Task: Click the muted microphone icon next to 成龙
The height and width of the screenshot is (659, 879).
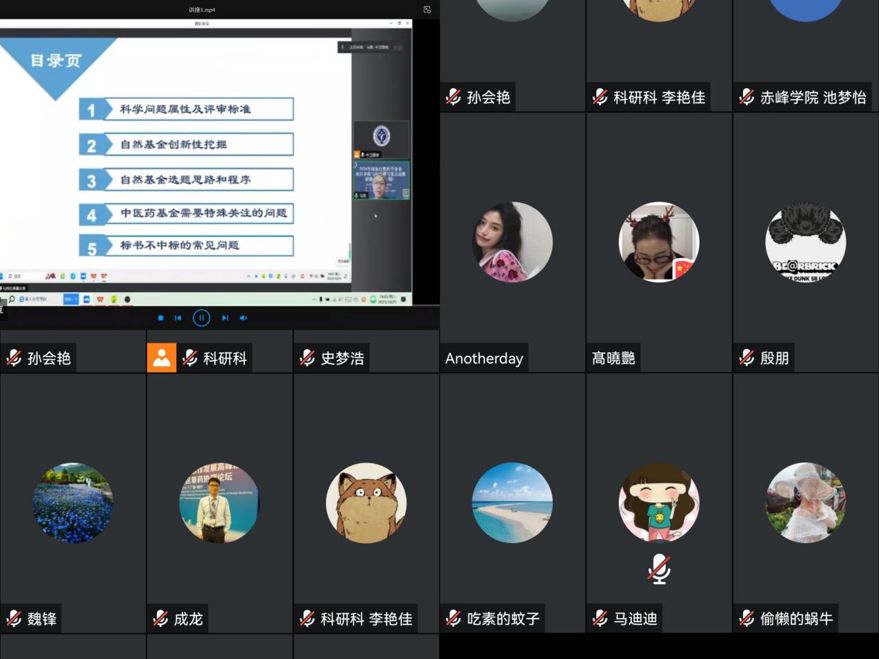Action: click(161, 618)
